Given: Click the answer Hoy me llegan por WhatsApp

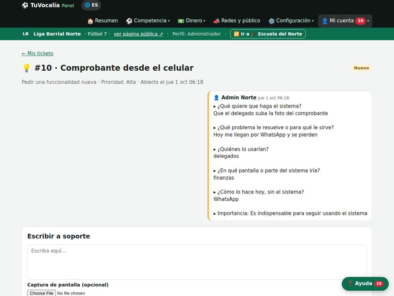Looking at the screenshot, I should click(x=265, y=135).
